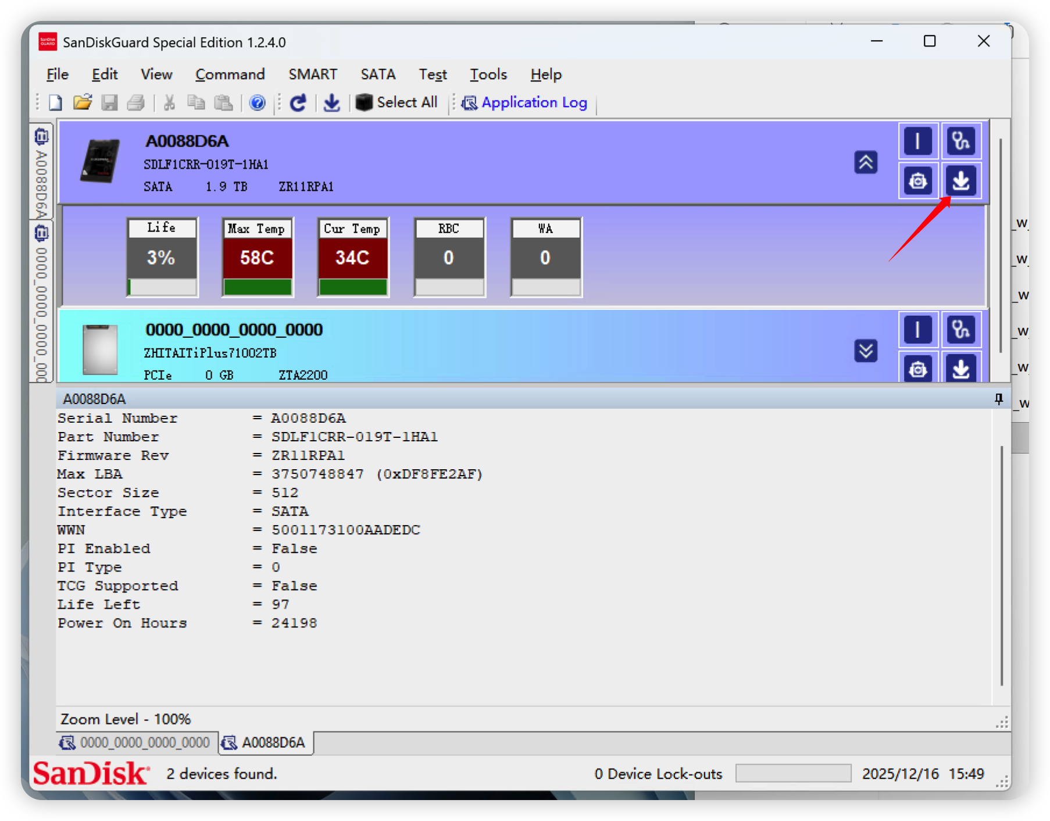Click the download firmware icon for A0088D6A

pos(960,181)
